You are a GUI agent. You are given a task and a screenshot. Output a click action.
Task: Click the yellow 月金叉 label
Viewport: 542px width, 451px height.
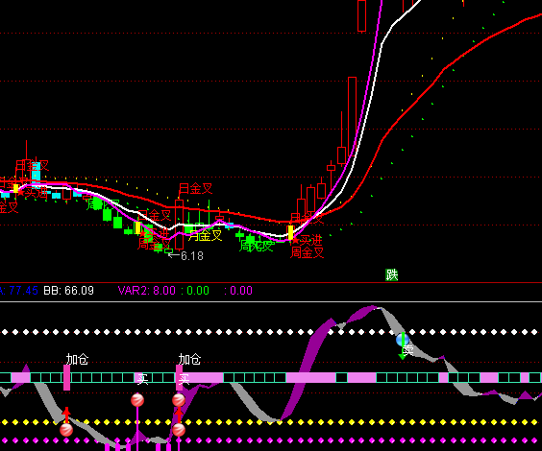206,236
